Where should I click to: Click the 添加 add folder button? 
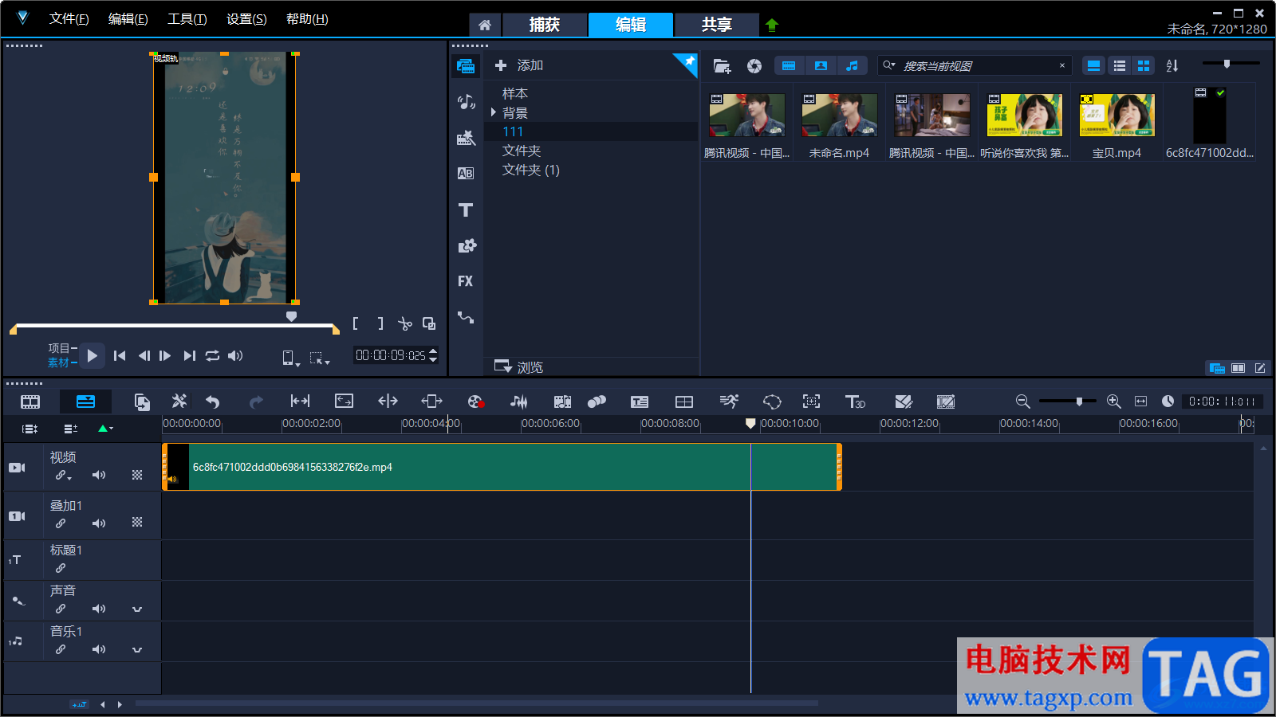coord(519,65)
